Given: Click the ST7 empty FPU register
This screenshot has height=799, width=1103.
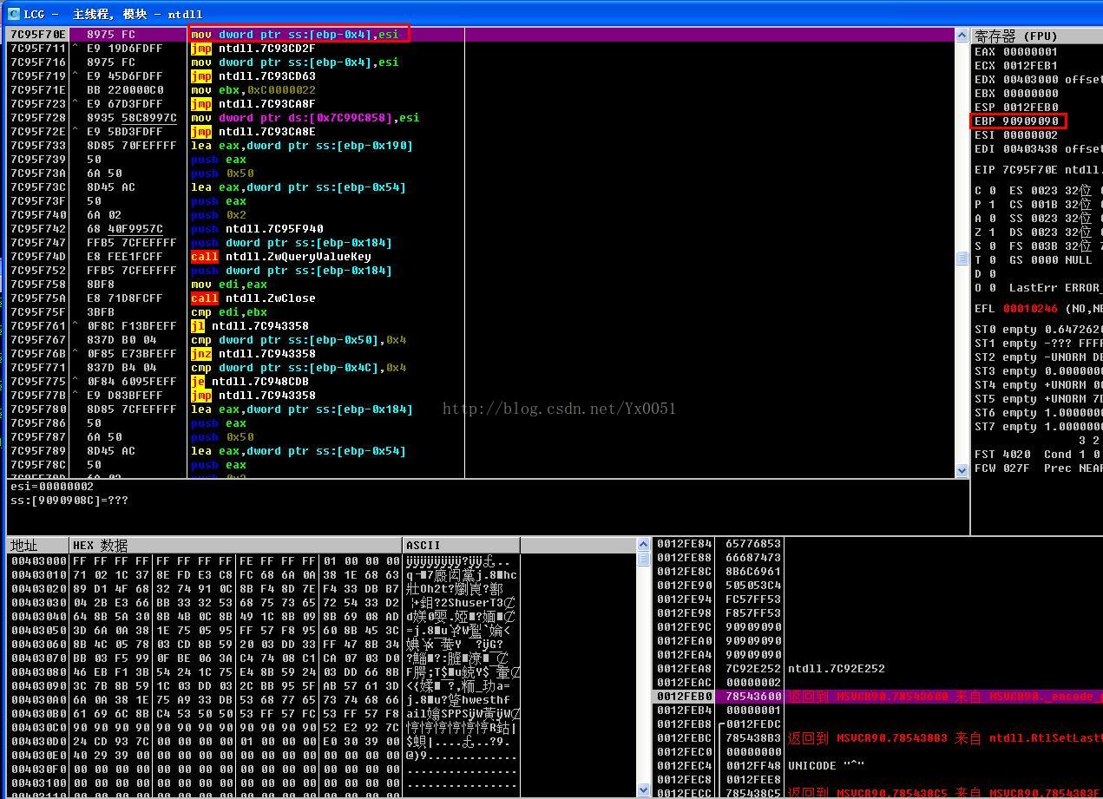Looking at the screenshot, I should pos(1038,426).
